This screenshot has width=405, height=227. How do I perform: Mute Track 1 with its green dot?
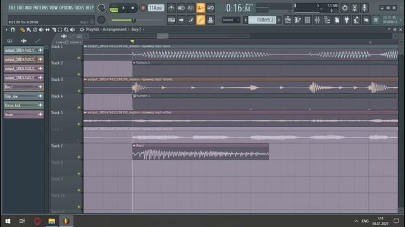coord(79,58)
